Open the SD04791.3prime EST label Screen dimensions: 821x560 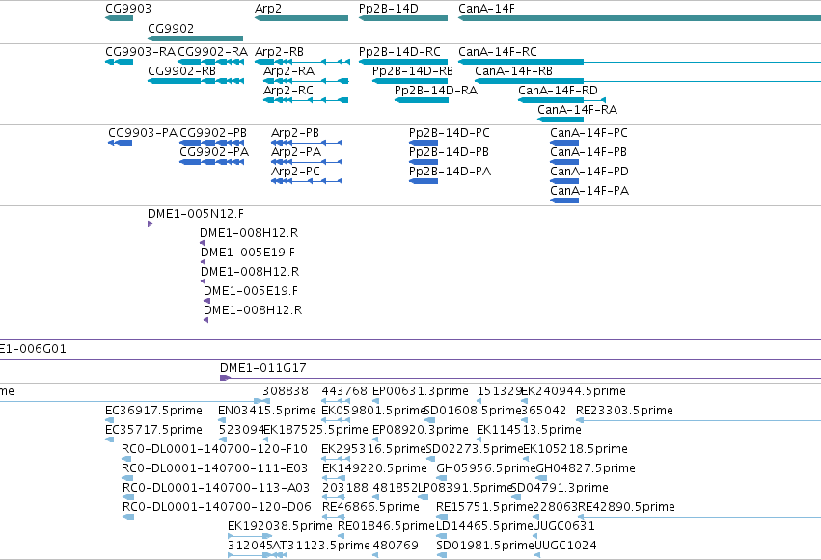coord(560,488)
